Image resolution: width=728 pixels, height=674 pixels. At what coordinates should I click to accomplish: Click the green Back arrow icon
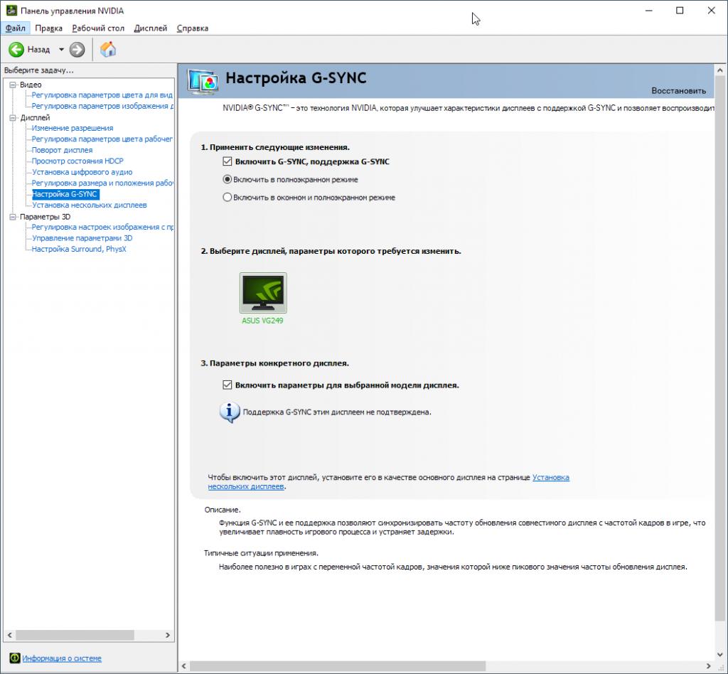pos(16,49)
